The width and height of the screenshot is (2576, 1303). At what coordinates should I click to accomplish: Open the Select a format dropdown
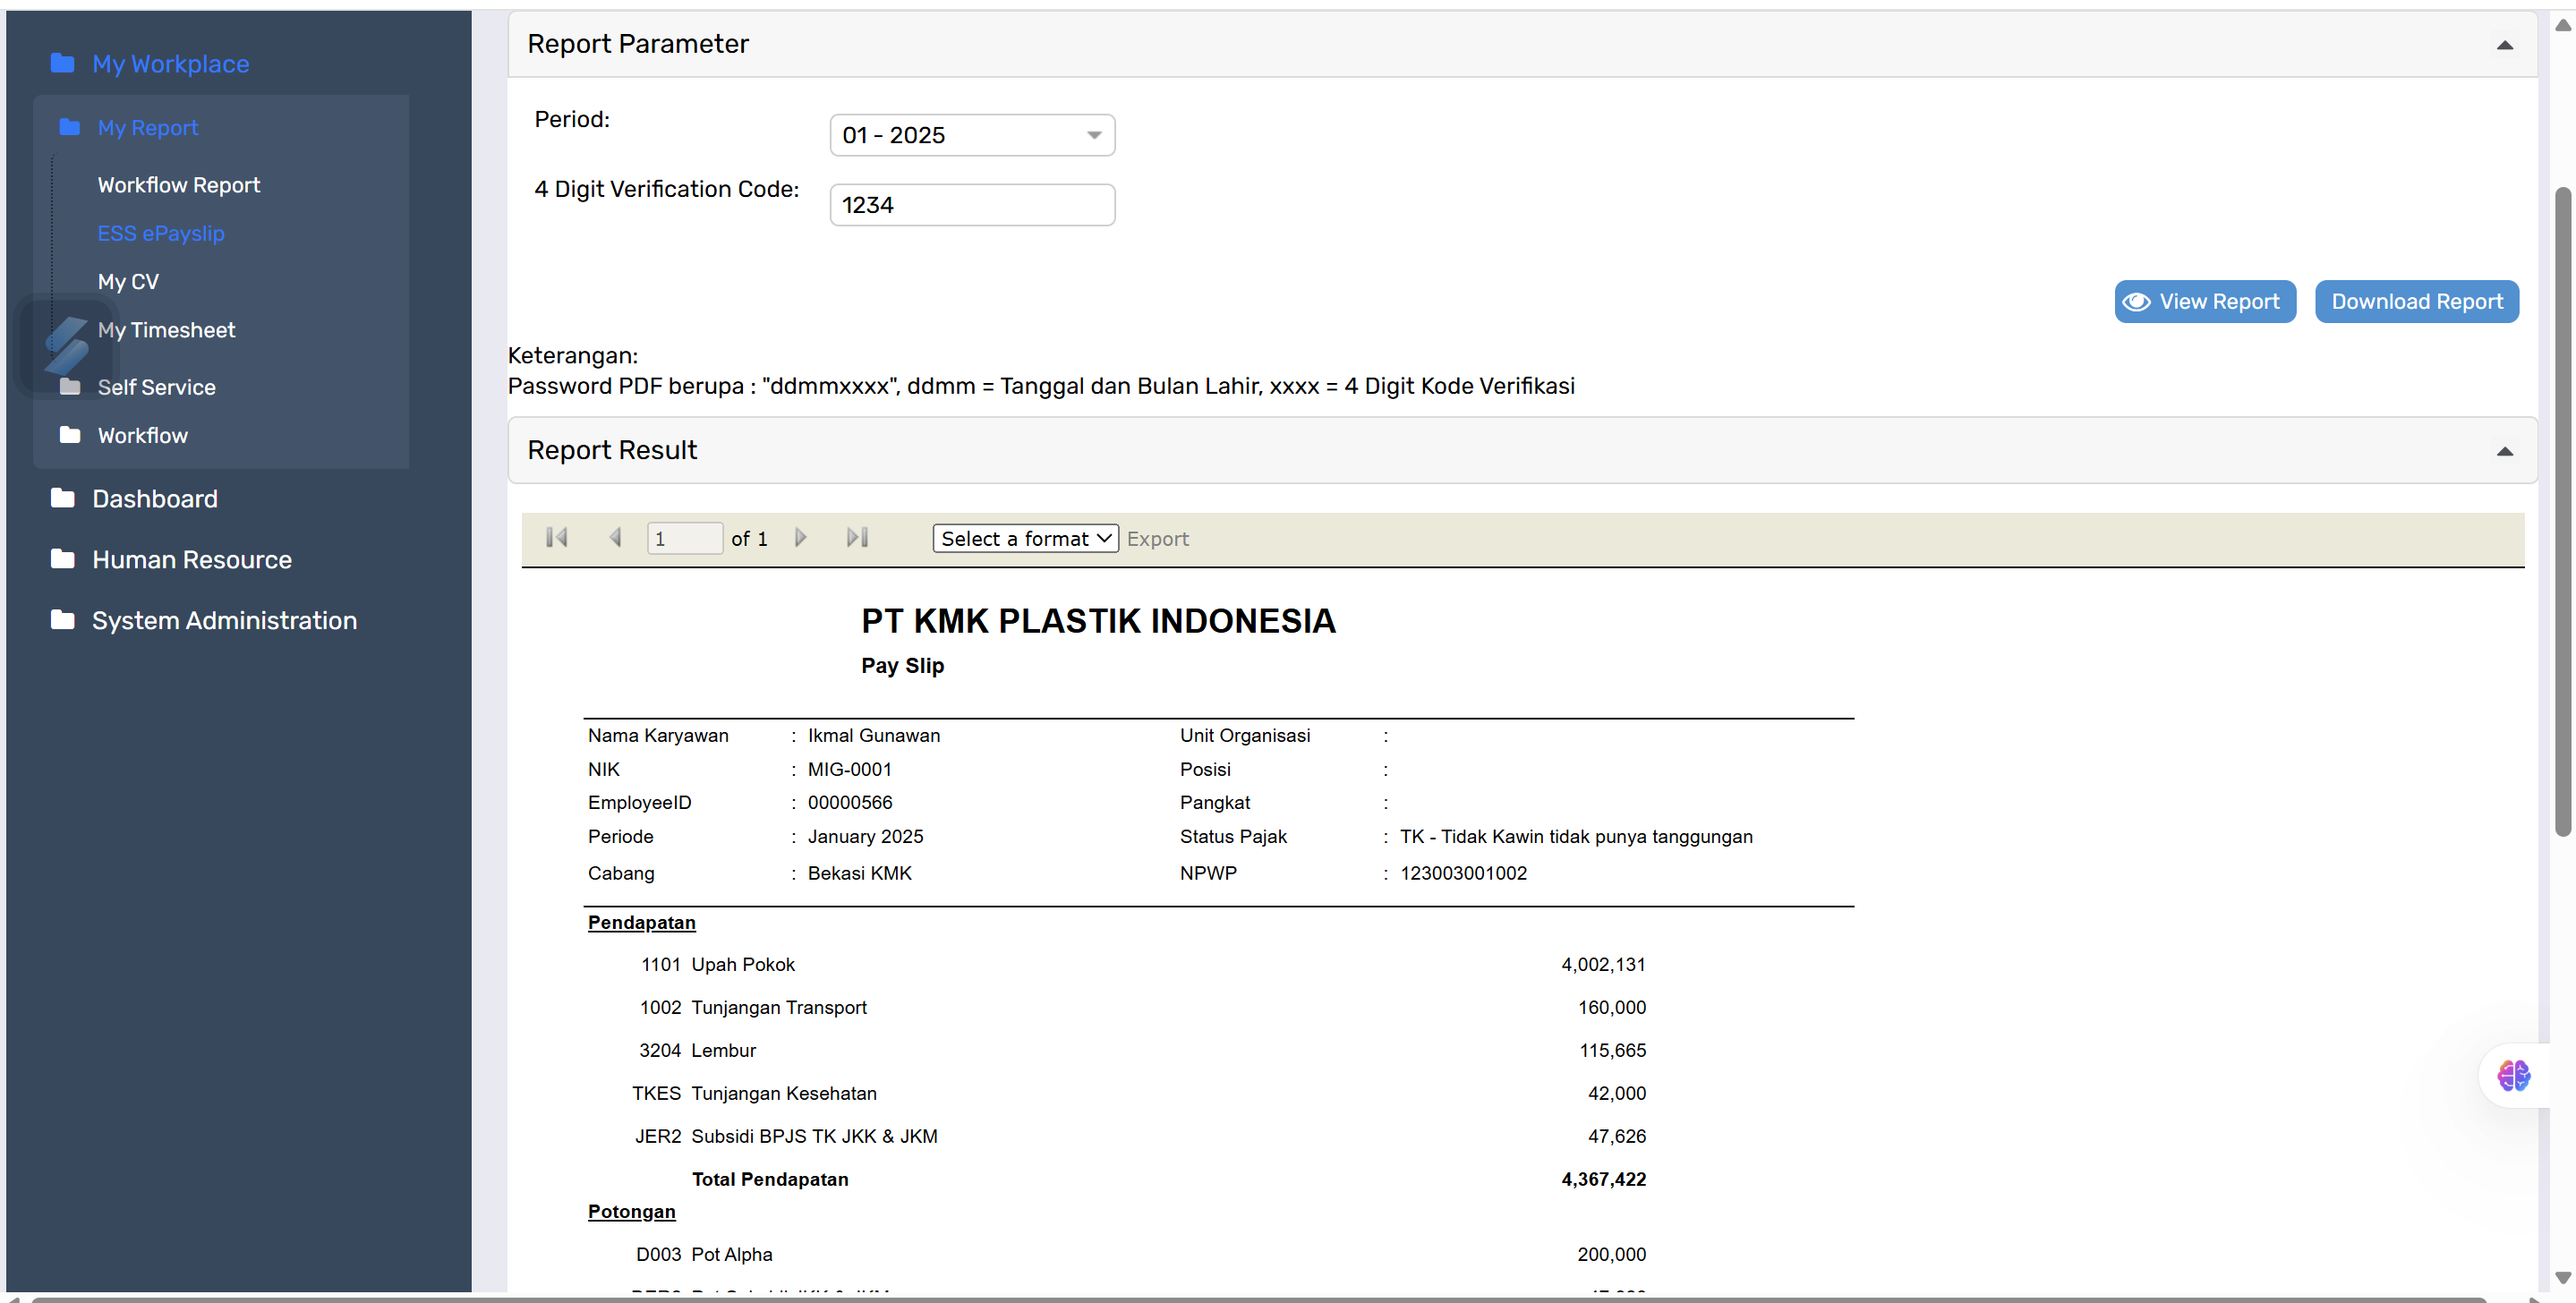pos(1025,538)
